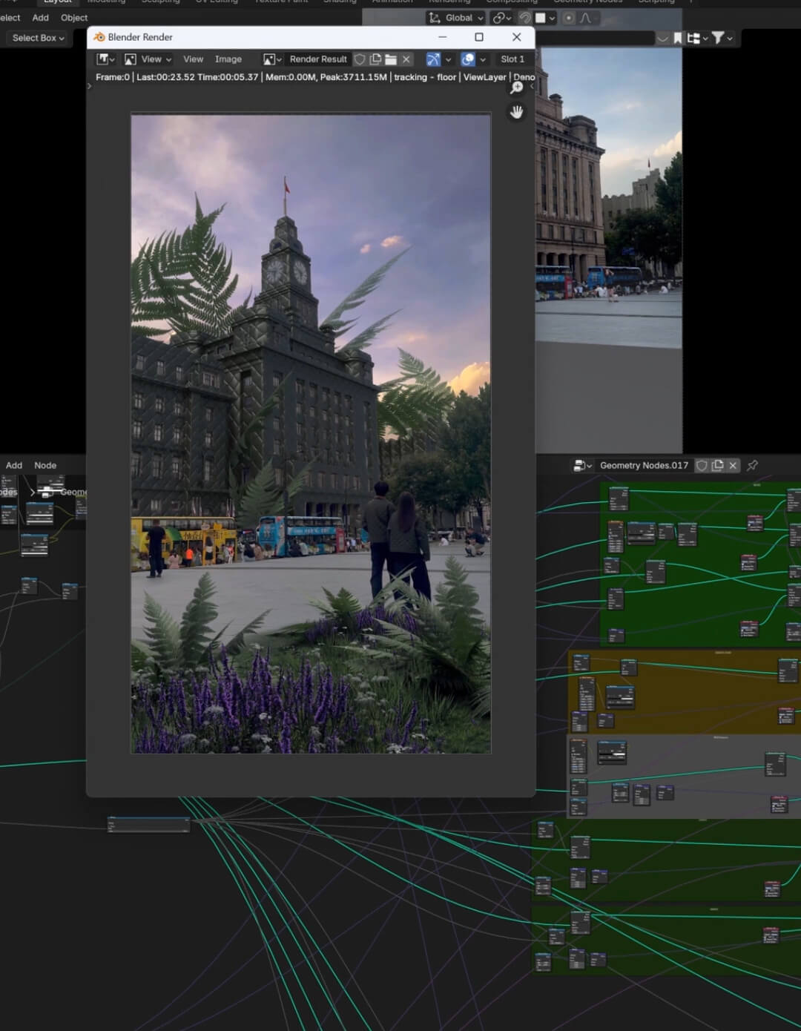This screenshot has height=1031, width=801.
Task: Open the Select Box tool dropdown
Action: (x=38, y=38)
